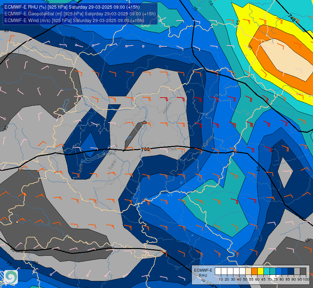Viewport: 313px width, 288px height.
Task: Click the Pest county label on the map
Action: pyautogui.click(x=172, y=149)
